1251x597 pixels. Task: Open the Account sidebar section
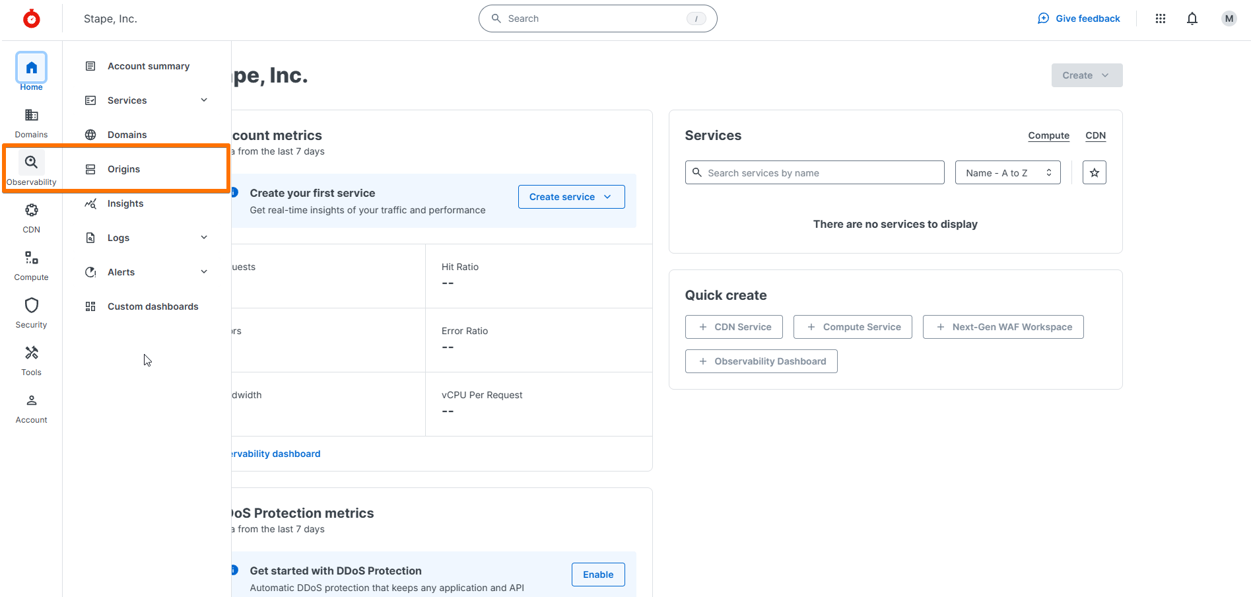tap(31, 408)
